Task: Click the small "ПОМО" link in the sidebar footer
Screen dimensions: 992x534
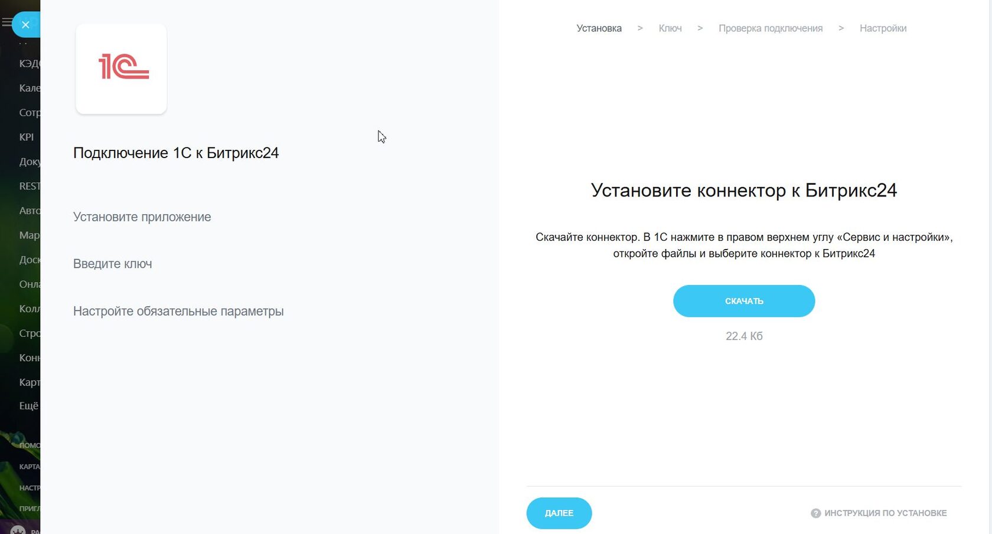Action: [30, 445]
